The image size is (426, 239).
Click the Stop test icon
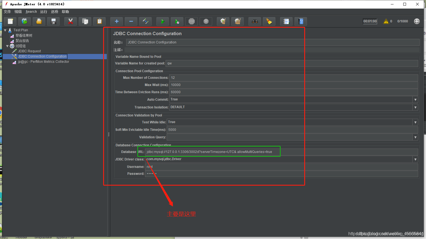pyautogui.click(x=192, y=21)
